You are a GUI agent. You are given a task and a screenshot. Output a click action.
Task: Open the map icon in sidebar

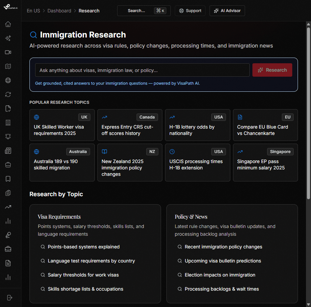pos(8,66)
